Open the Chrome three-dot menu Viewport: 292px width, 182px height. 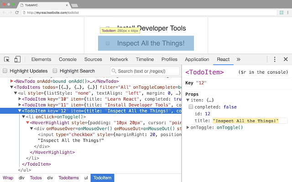288,12
